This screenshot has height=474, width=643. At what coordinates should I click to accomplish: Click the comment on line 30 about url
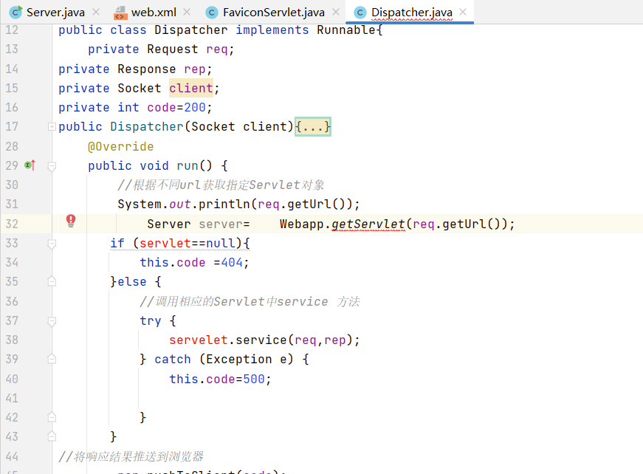[221, 185]
